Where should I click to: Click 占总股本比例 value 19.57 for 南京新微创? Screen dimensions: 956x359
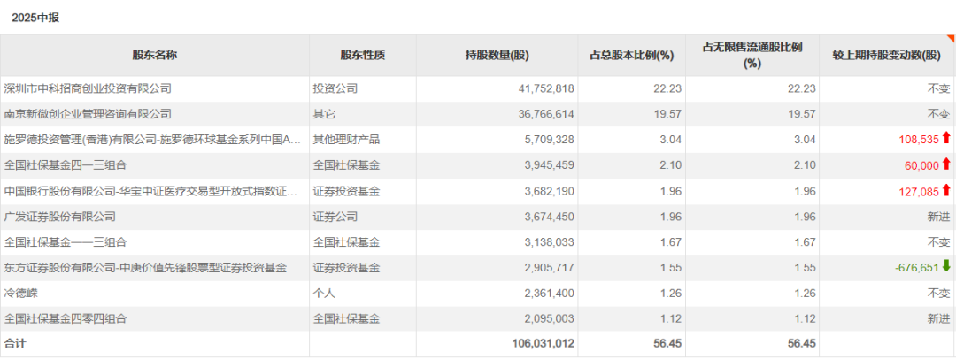(669, 114)
